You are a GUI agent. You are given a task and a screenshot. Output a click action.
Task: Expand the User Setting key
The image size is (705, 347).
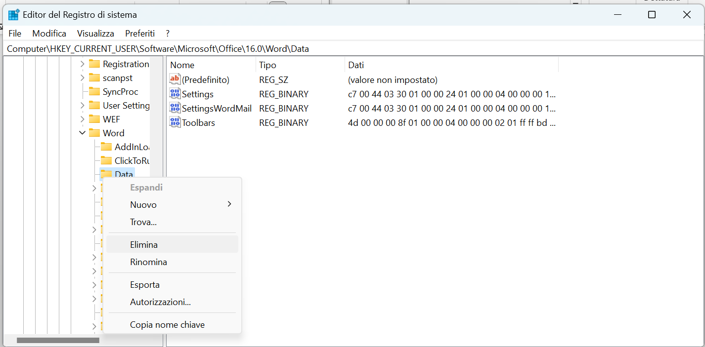[x=83, y=105]
